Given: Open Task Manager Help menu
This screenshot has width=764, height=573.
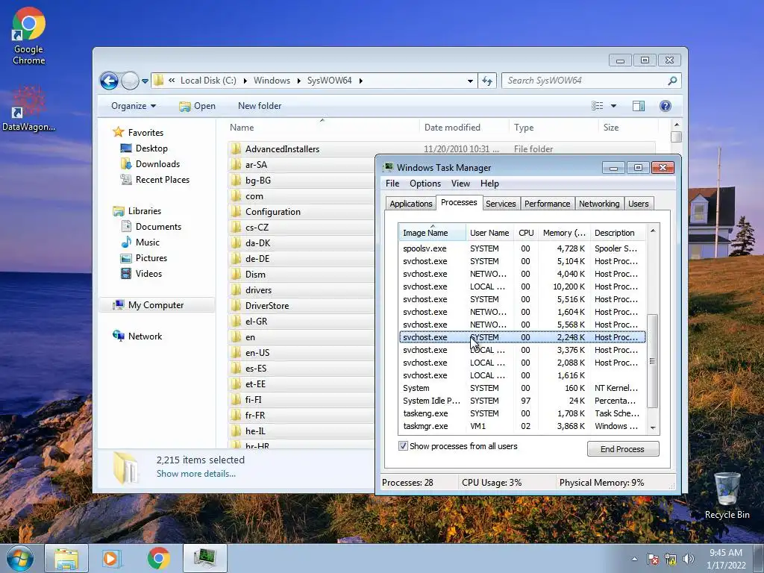Looking at the screenshot, I should coord(489,184).
